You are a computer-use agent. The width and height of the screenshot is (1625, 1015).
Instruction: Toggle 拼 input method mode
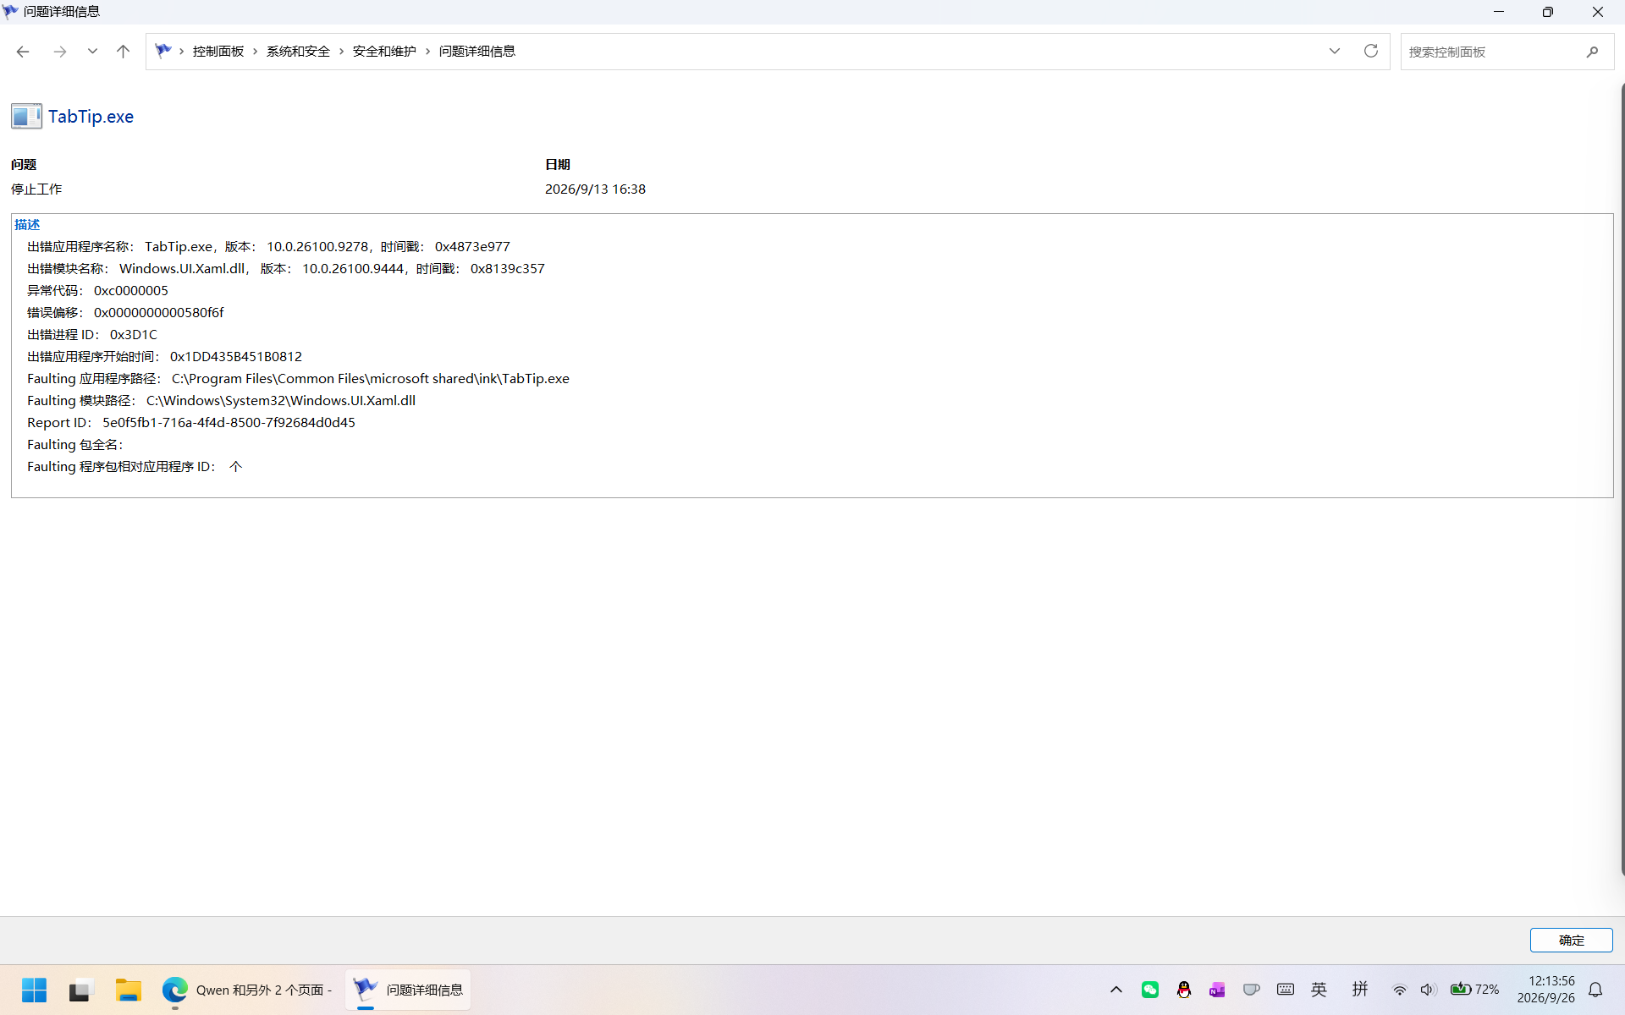click(x=1360, y=990)
